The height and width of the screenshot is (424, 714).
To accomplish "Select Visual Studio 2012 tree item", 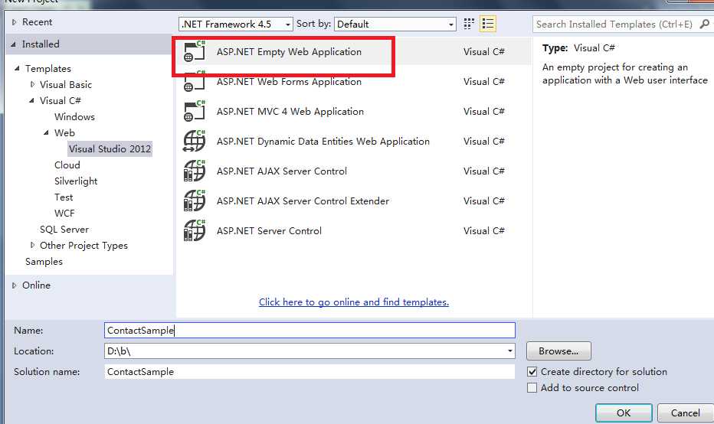I will (110, 148).
